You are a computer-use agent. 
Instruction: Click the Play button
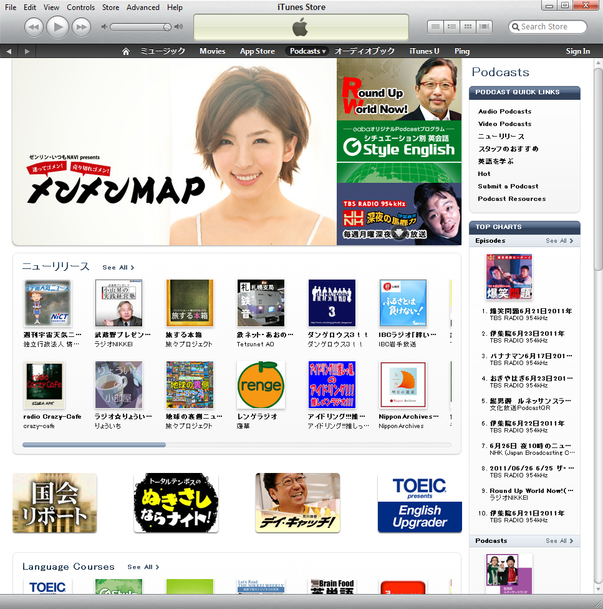tap(57, 27)
